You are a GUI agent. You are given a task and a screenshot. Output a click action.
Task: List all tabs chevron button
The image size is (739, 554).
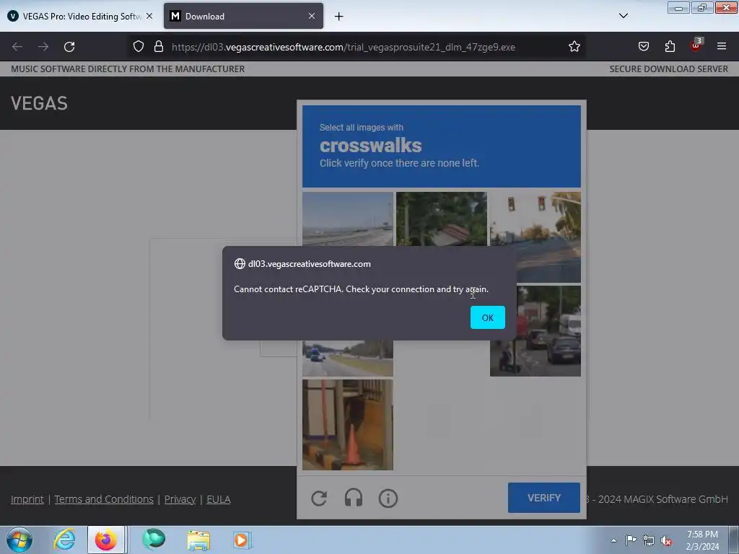tap(623, 16)
